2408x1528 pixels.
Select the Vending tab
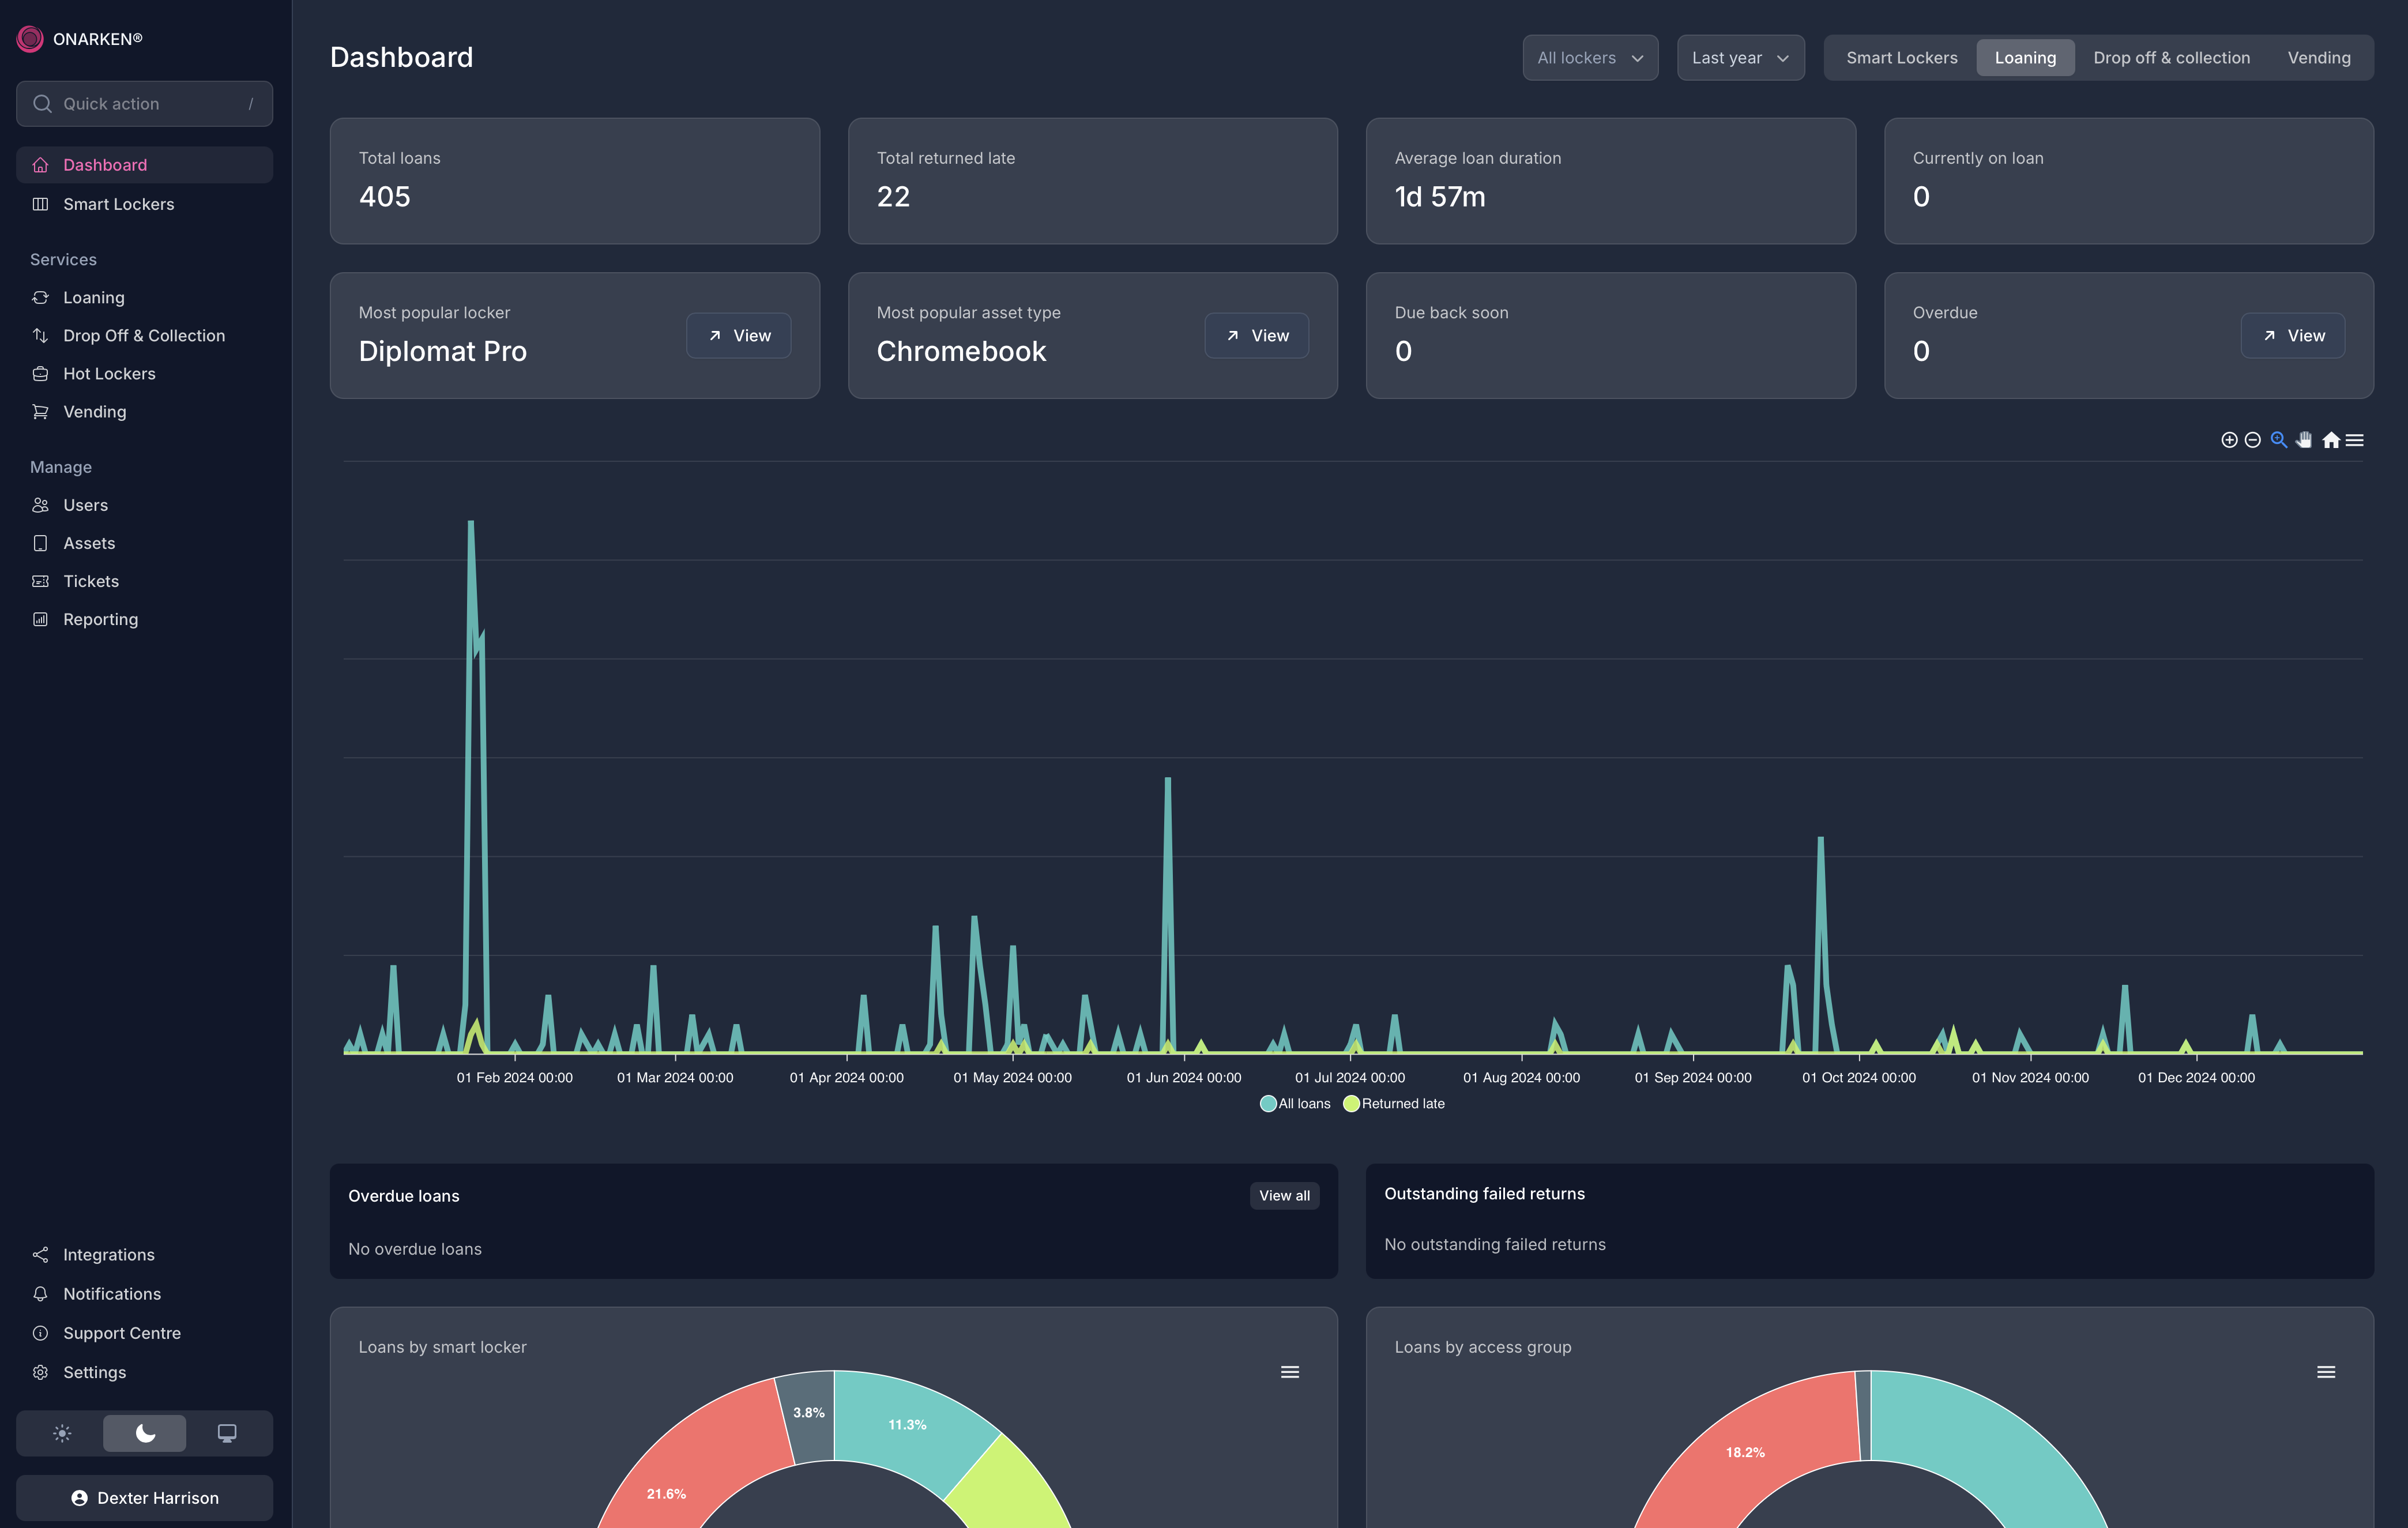coord(2318,58)
